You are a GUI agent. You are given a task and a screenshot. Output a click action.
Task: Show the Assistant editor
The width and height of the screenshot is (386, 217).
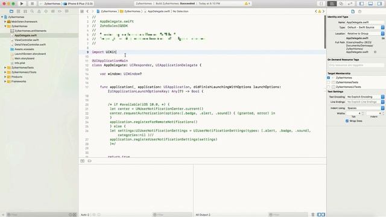pyautogui.click(x=341, y=4)
